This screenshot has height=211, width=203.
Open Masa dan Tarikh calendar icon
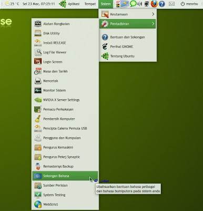pyautogui.click(x=38, y=71)
